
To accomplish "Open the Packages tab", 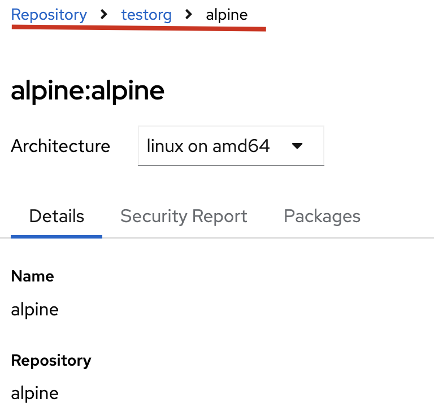I will [322, 216].
